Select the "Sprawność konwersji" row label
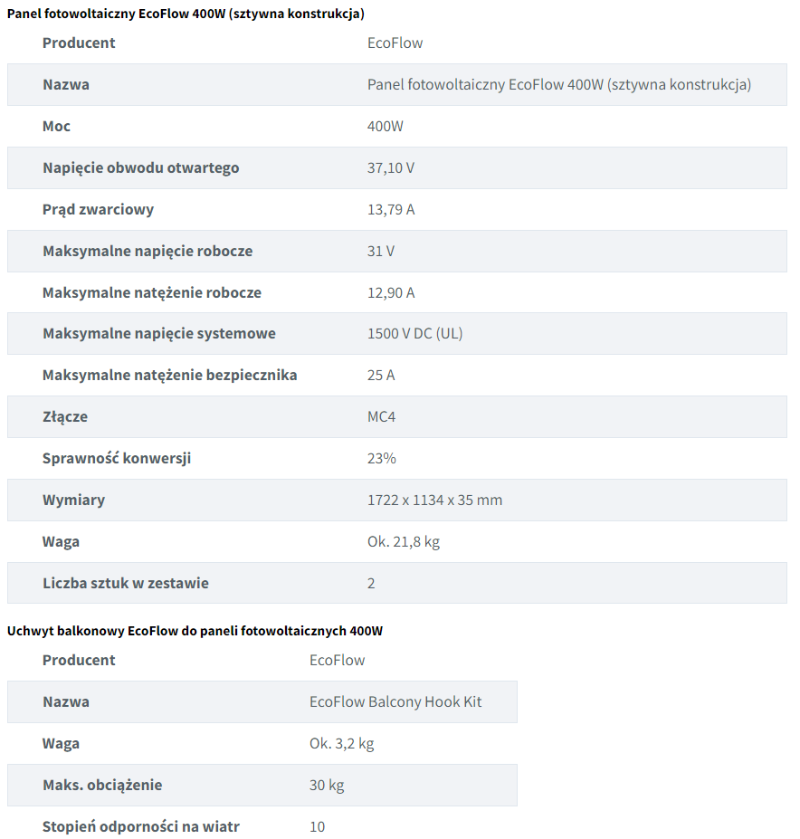The width and height of the screenshot is (800, 839). click(117, 458)
